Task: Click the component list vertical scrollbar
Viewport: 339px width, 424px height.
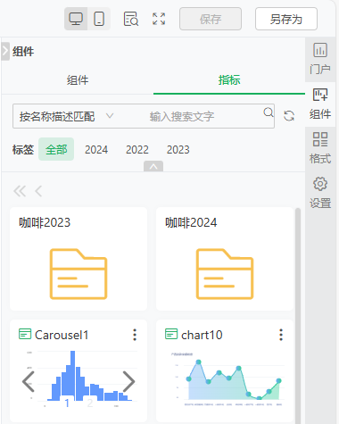Action: point(298,315)
